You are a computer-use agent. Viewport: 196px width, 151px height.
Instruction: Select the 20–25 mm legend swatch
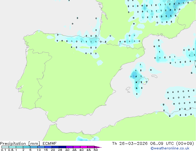55,147
